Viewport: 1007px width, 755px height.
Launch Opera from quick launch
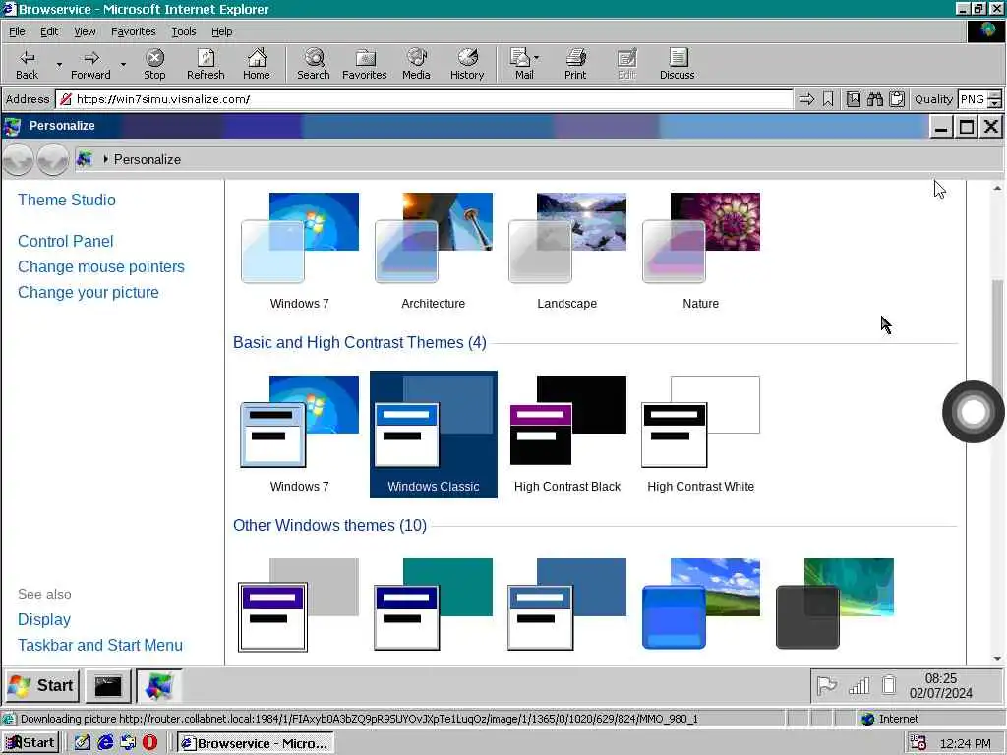pos(149,743)
